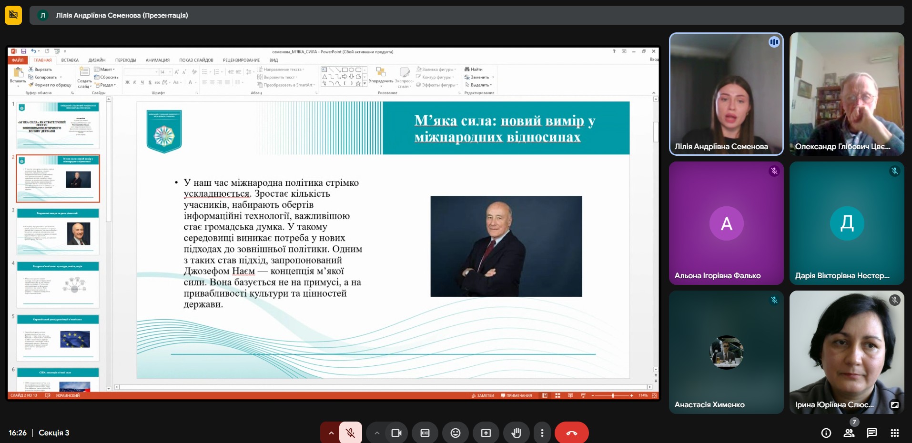Unmute the microphone

[350, 433]
